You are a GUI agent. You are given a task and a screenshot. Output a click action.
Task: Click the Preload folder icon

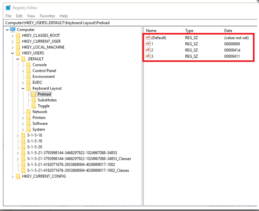(x=34, y=94)
